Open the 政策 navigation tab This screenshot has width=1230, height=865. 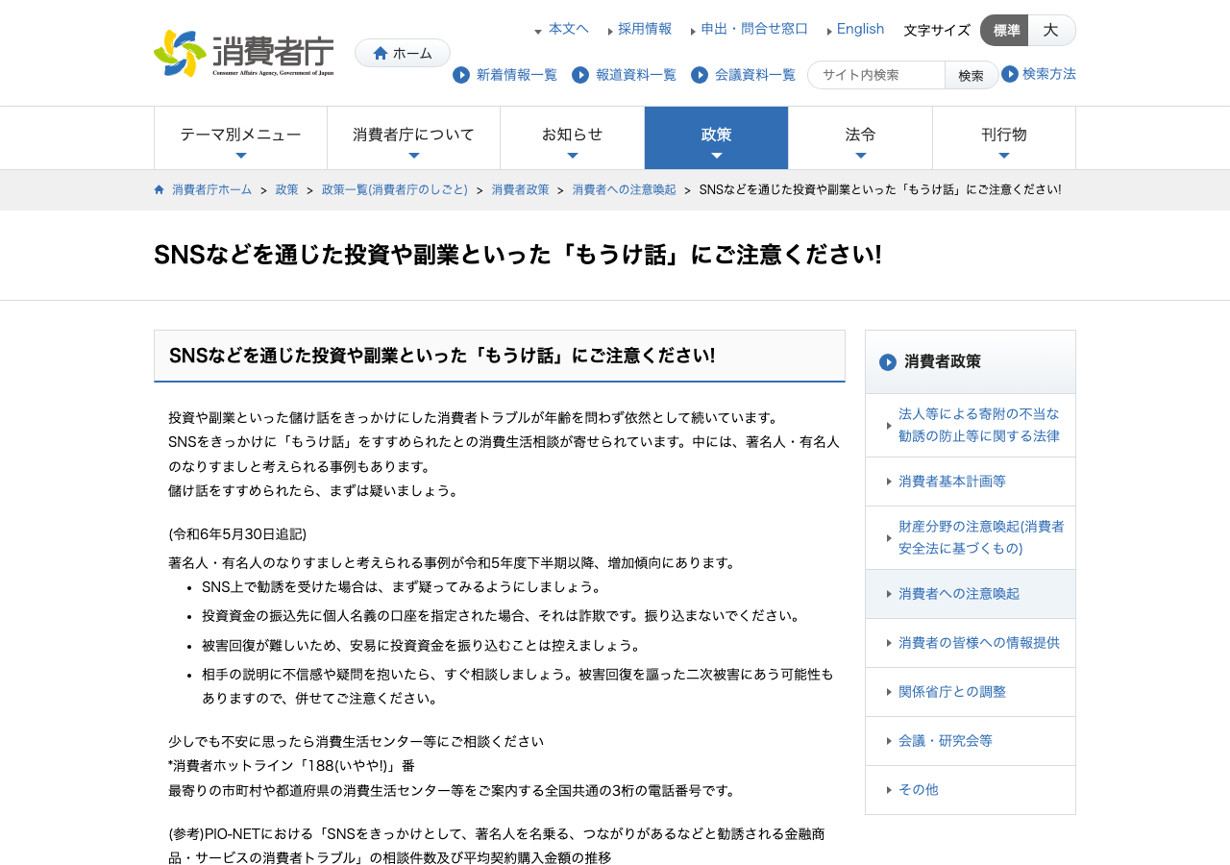716,137
